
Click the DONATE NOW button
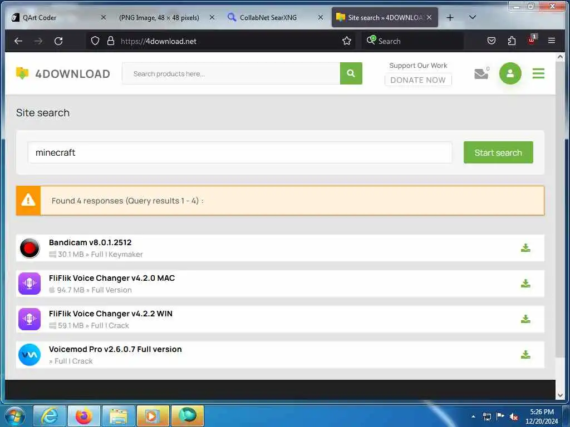pyautogui.click(x=418, y=80)
